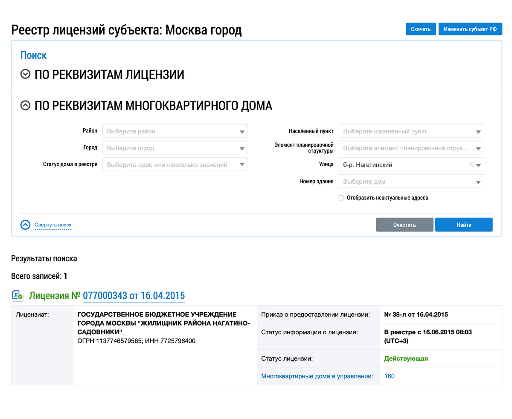
Task: Click the 160 managed houses count link
Action: point(389,376)
